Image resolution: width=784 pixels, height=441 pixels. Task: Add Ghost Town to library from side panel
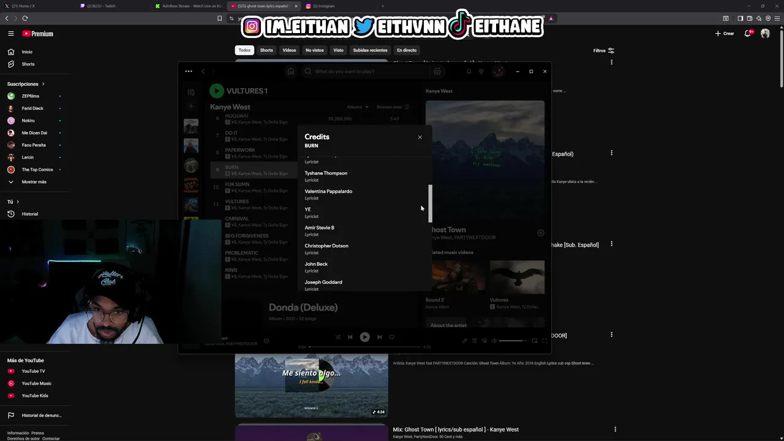click(x=541, y=233)
